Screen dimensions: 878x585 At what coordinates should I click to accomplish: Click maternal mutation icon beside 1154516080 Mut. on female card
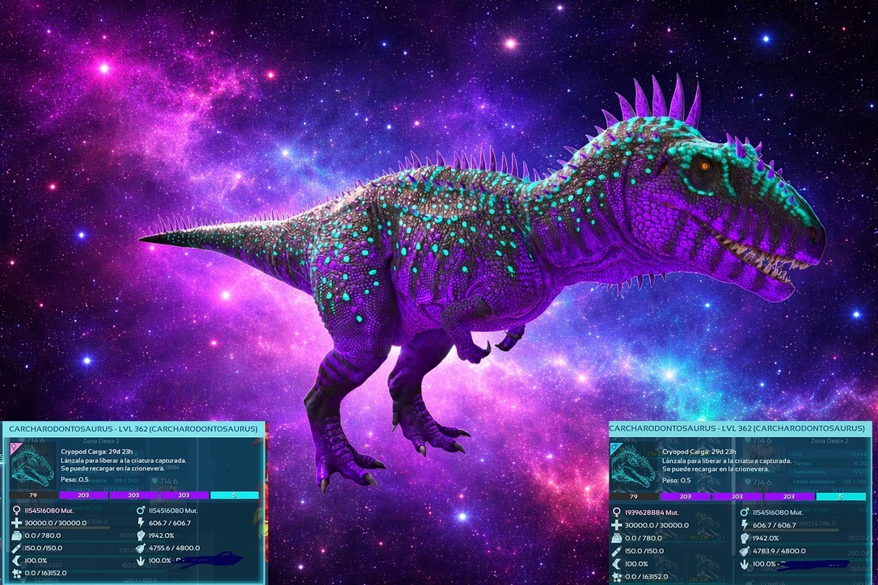(x=16, y=511)
